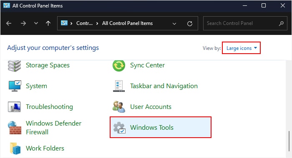Open the Troubleshooting link
The image size is (292, 158).
(49, 107)
